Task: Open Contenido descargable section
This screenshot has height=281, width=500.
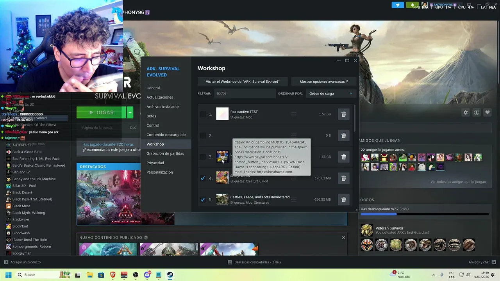Action: (x=166, y=135)
